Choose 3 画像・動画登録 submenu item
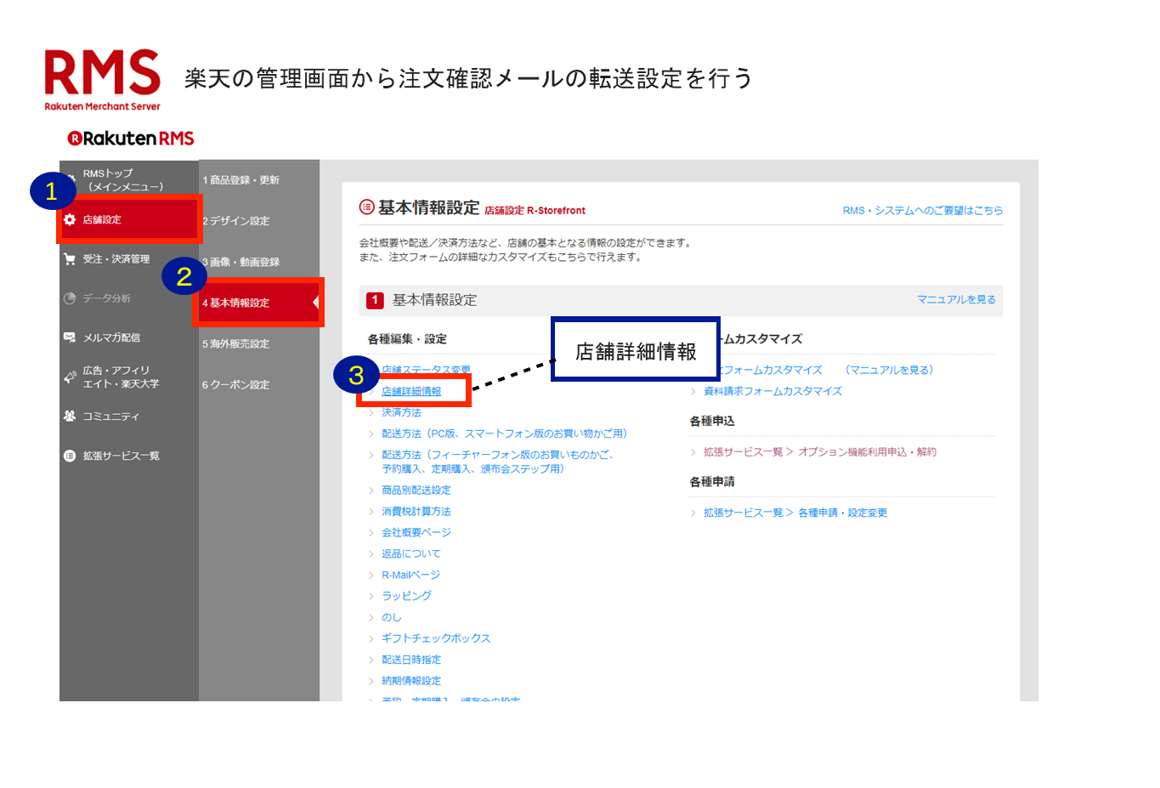 tap(241, 262)
